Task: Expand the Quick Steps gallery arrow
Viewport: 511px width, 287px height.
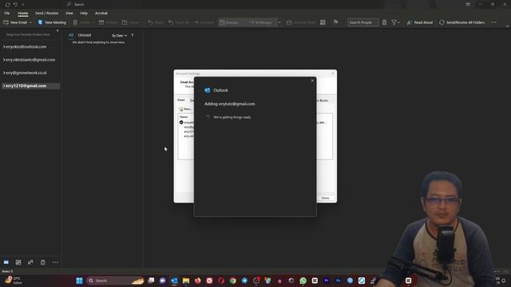Action: [x=279, y=22]
